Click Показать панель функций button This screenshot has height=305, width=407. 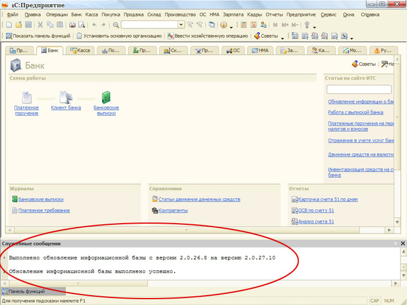[38, 36]
